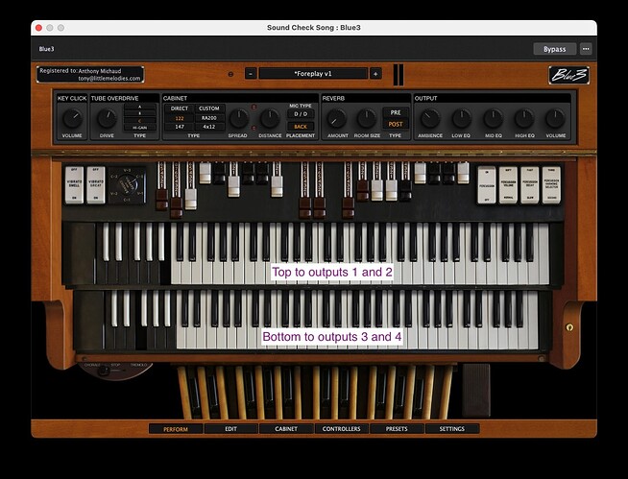Turn the Vibrato Chorus rotary selector
The image size is (628, 479).
pyautogui.click(x=128, y=185)
